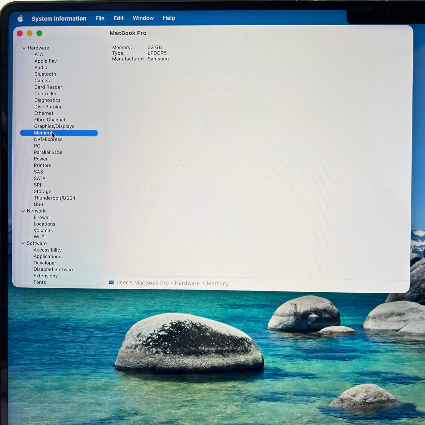Select SPI in the sidebar
This screenshot has width=425, height=425.
[x=37, y=185]
